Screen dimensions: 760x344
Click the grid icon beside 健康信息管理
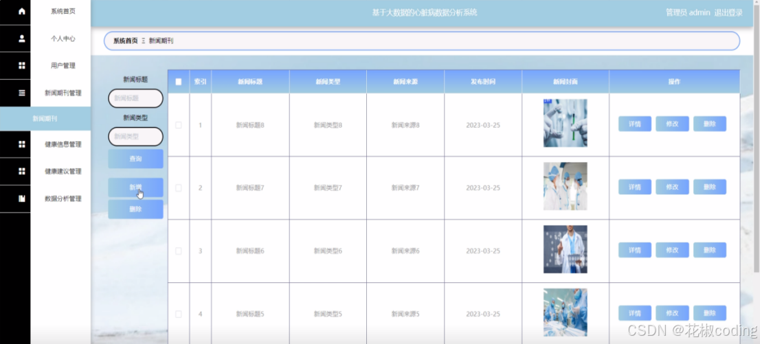(22, 144)
